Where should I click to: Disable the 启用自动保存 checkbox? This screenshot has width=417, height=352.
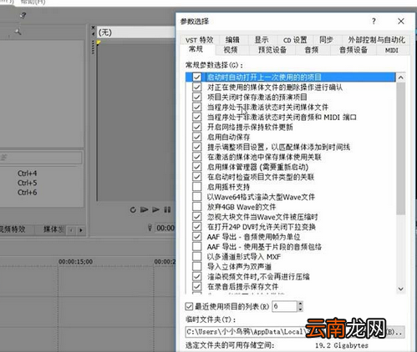click(x=196, y=137)
